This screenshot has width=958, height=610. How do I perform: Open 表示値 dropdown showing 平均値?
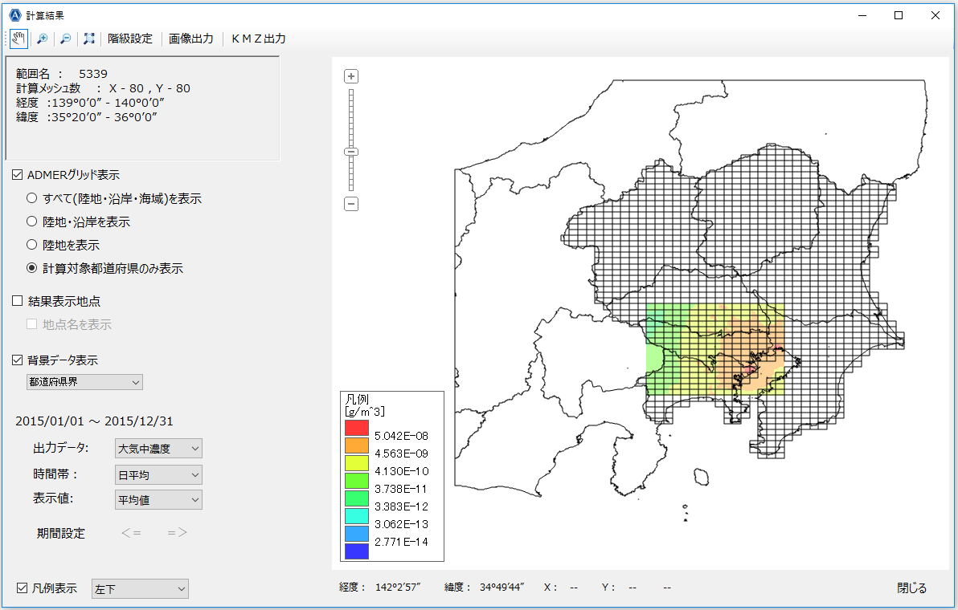(158, 499)
